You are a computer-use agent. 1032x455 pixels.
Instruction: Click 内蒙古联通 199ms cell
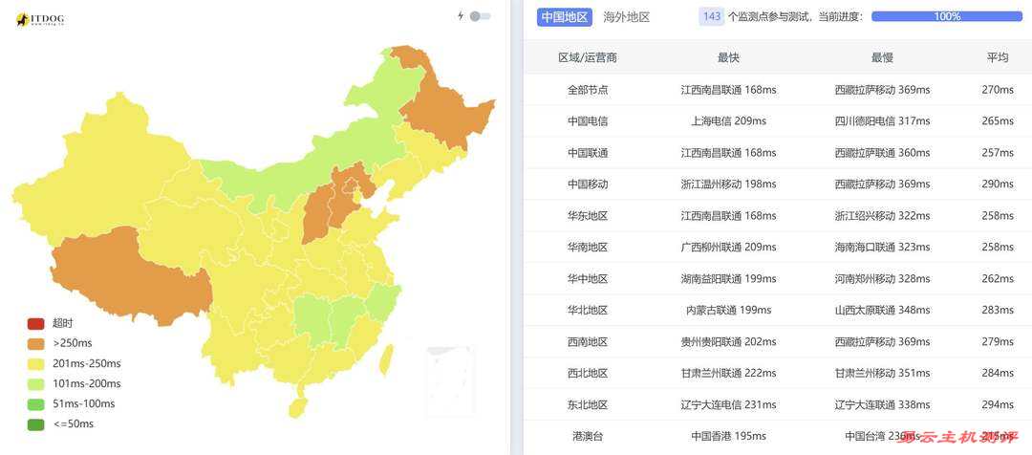coord(728,310)
